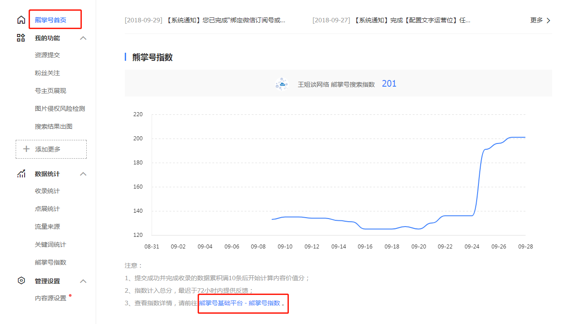571x324 pixels.
Task: Open the 资源提交 menu item
Action: click(47, 55)
